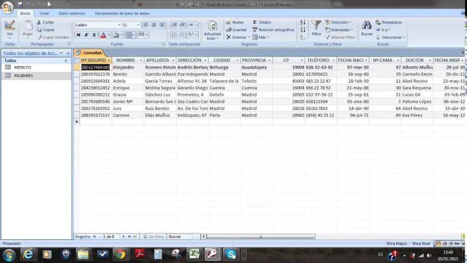Click the Office button logo
The width and height of the screenshot is (467, 263).
click(8, 8)
